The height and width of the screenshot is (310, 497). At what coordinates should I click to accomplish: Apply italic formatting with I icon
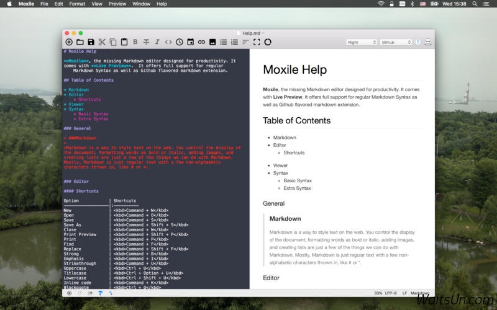point(157,42)
